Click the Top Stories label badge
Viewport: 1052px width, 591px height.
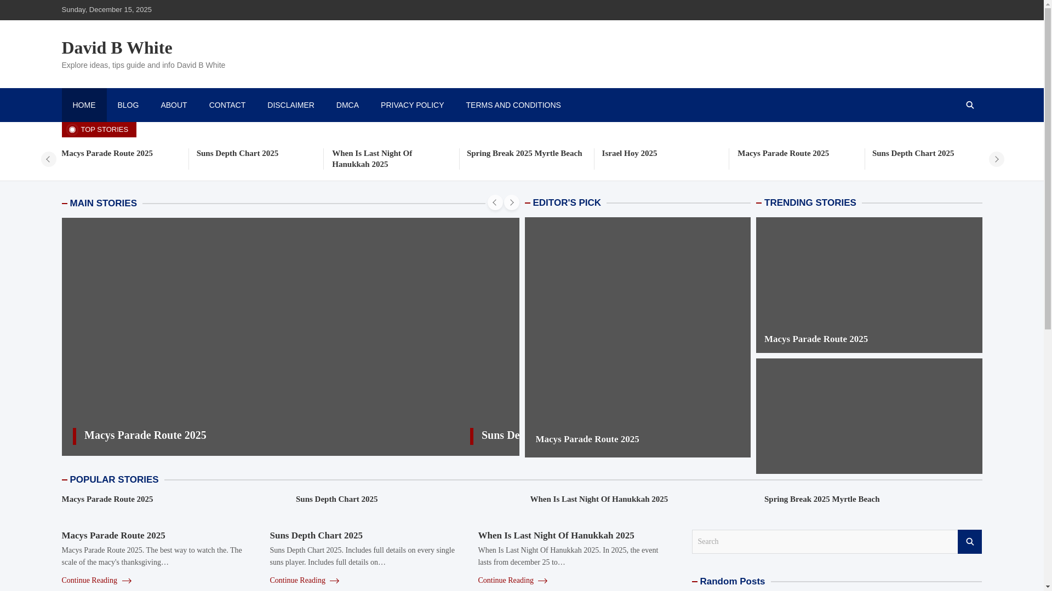(x=99, y=130)
